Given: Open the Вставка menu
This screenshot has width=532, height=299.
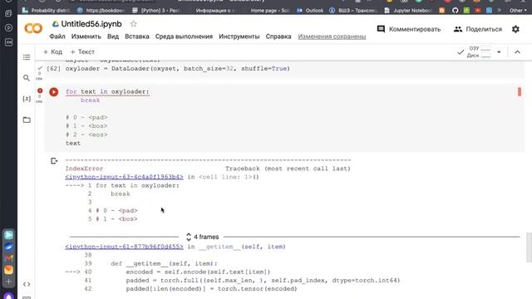Looking at the screenshot, I should pyautogui.click(x=137, y=37).
